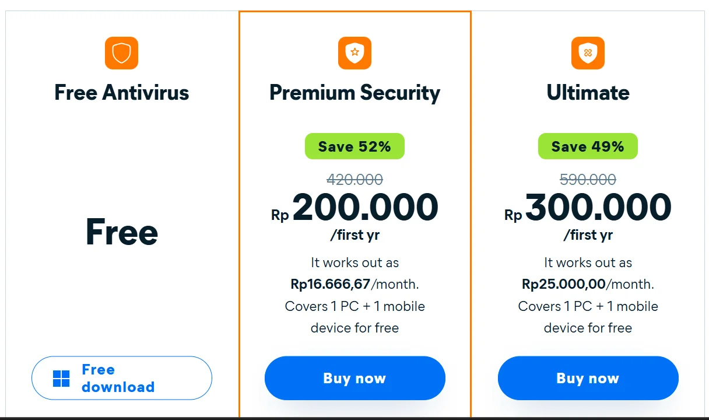Image resolution: width=709 pixels, height=420 pixels.
Task: Buy now the Ultimate plan
Action: (x=588, y=378)
